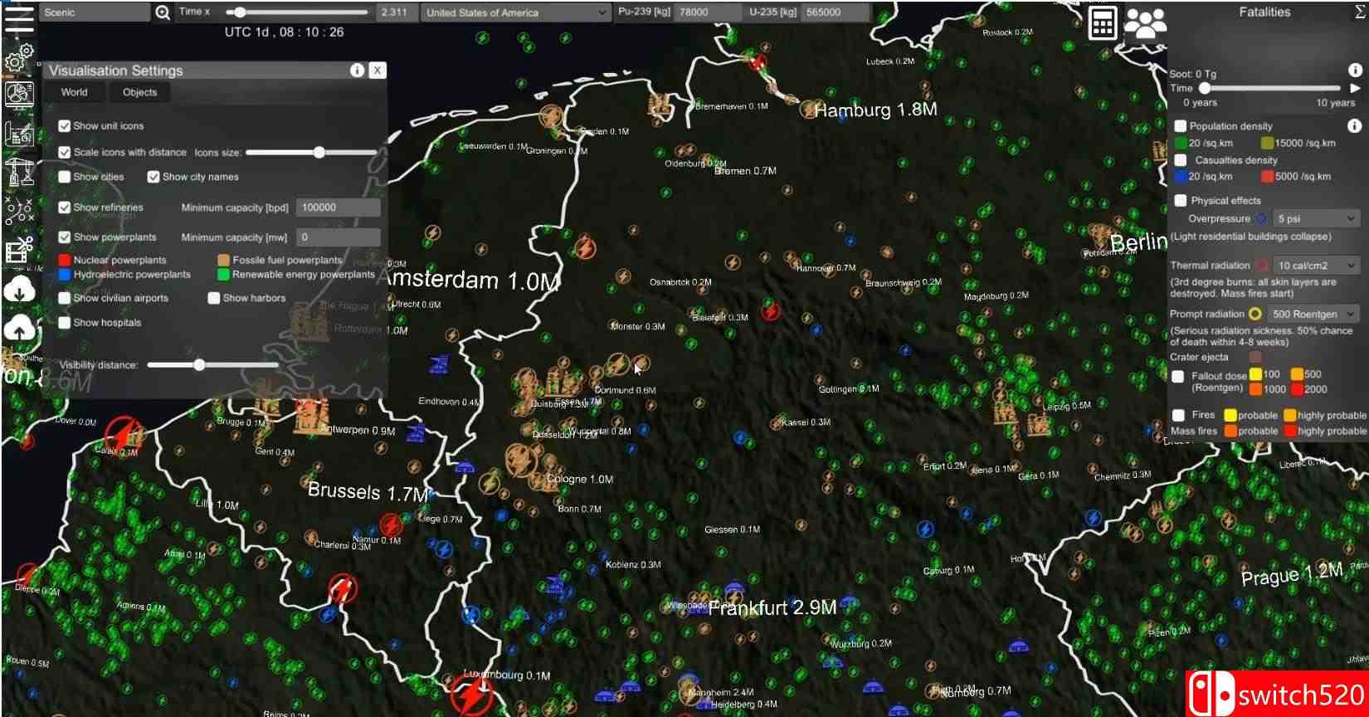This screenshot has height=717, width=1369.
Task: Switch to the Objects tab
Action: 139,92
